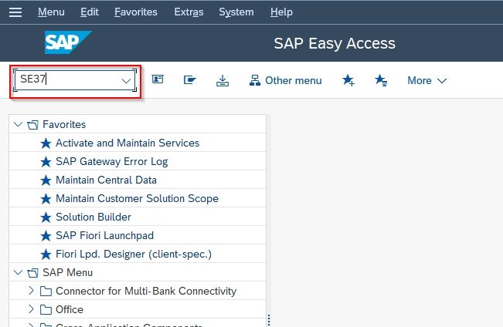This screenshot has height=327, width=503.
Task: Select SAP Fiori Launchpad entry
Action: pyautogui.click(x=105, y=236)
